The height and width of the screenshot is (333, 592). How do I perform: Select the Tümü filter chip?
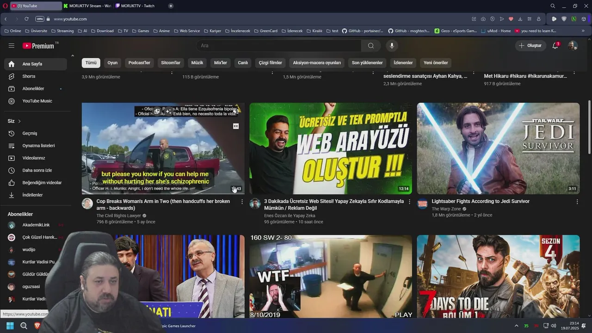91,63
